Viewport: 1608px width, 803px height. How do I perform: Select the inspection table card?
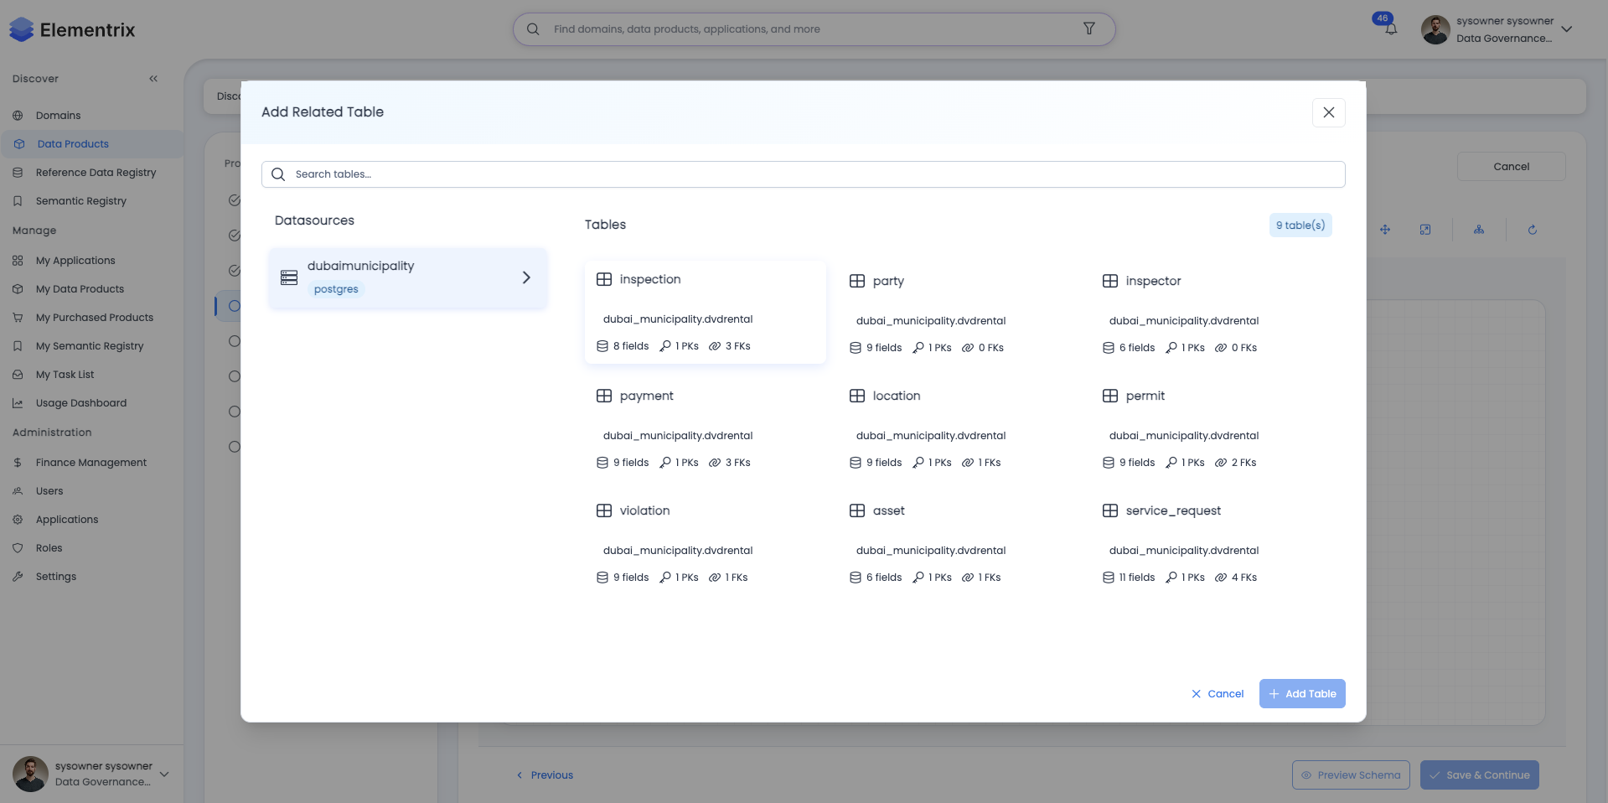click(706, 312)
